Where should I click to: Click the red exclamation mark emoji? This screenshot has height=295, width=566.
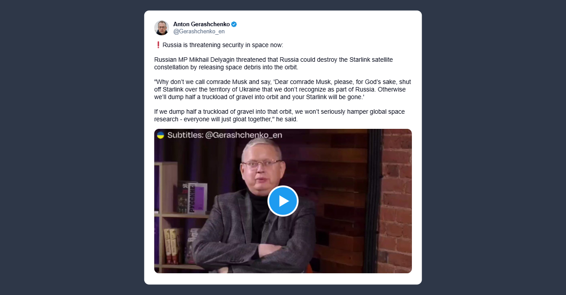coord(158,45)
